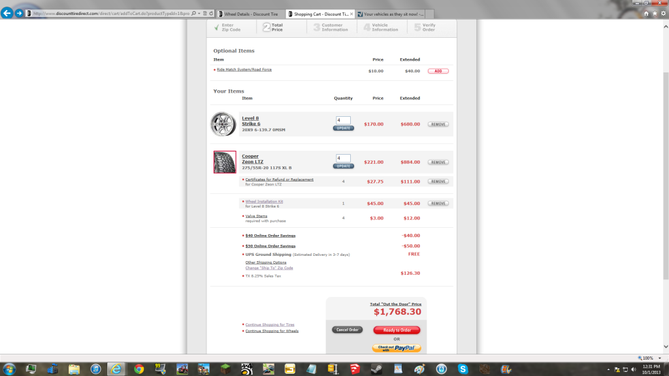The width and height of the screenshot is (669, 376).
Task: Click the volume speaker tray icon
Action: tap(634, 369)
